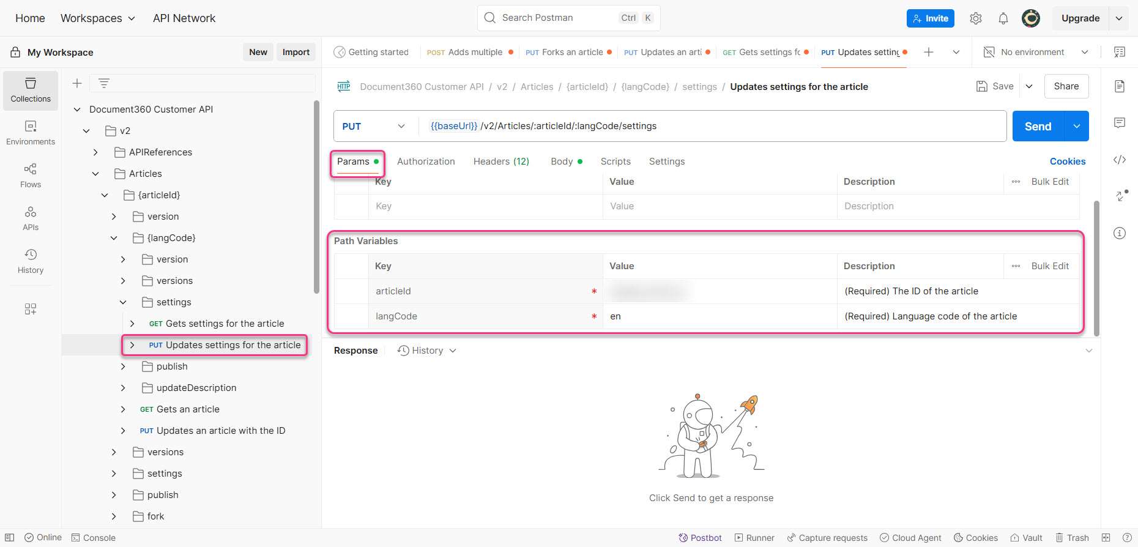Open Postbot from the status bar
This screenshot has width=1138, height=547.
coord(700,538)
